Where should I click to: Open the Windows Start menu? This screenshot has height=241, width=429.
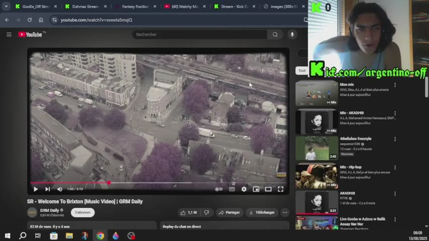click(7, 236)
